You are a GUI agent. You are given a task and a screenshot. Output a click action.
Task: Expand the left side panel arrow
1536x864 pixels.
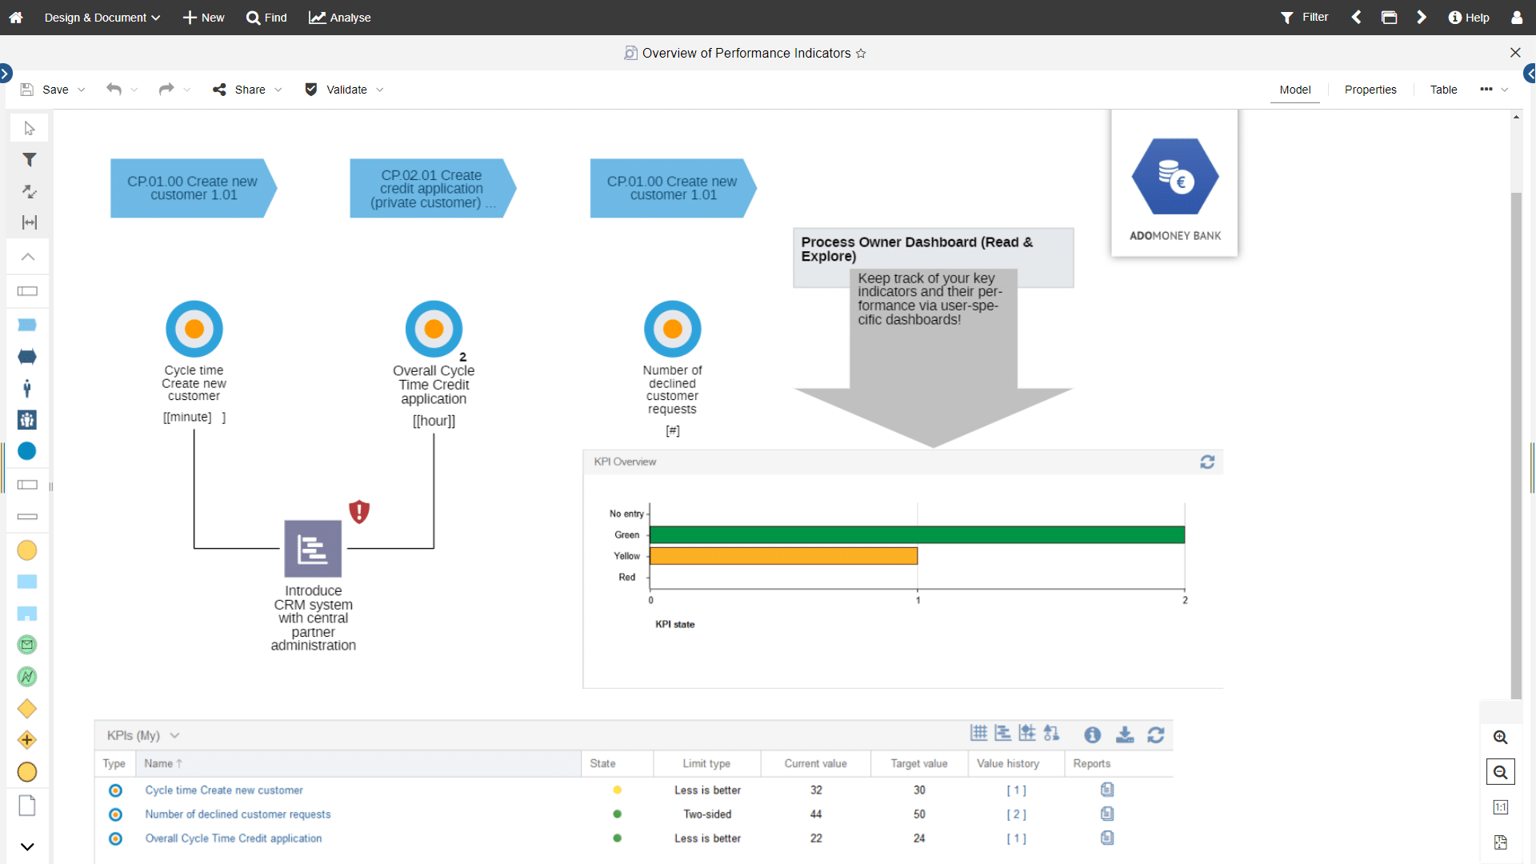coord(6,74)
